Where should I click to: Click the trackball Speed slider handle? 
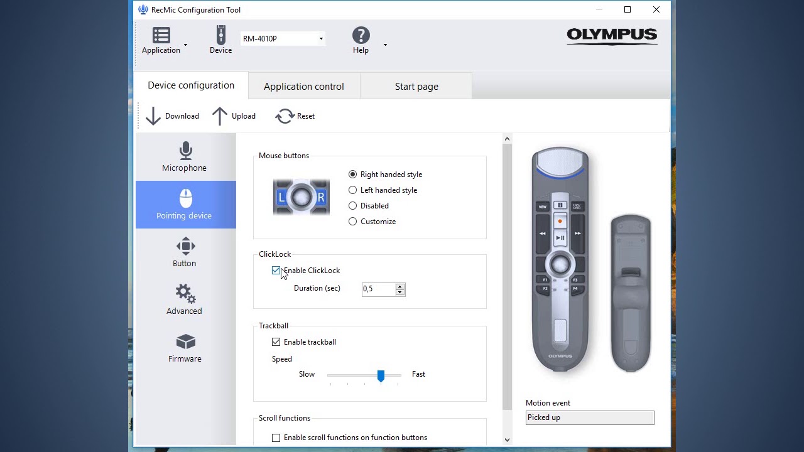click(381, 375)
